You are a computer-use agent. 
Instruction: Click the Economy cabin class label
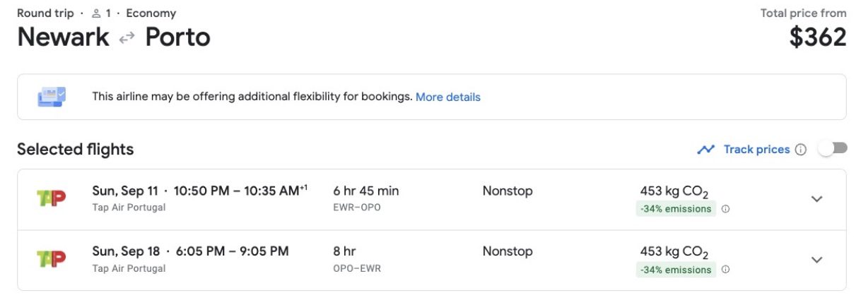[x=151, y=13]
